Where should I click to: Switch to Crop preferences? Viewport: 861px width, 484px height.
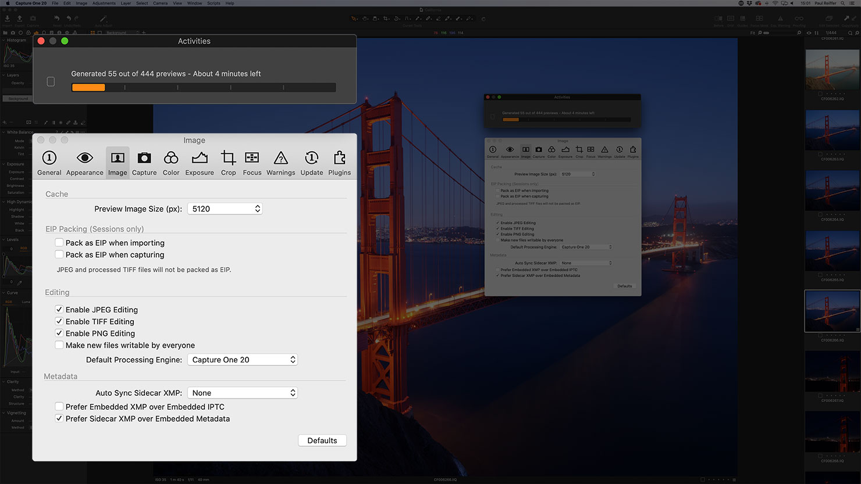tap(228, 163)
